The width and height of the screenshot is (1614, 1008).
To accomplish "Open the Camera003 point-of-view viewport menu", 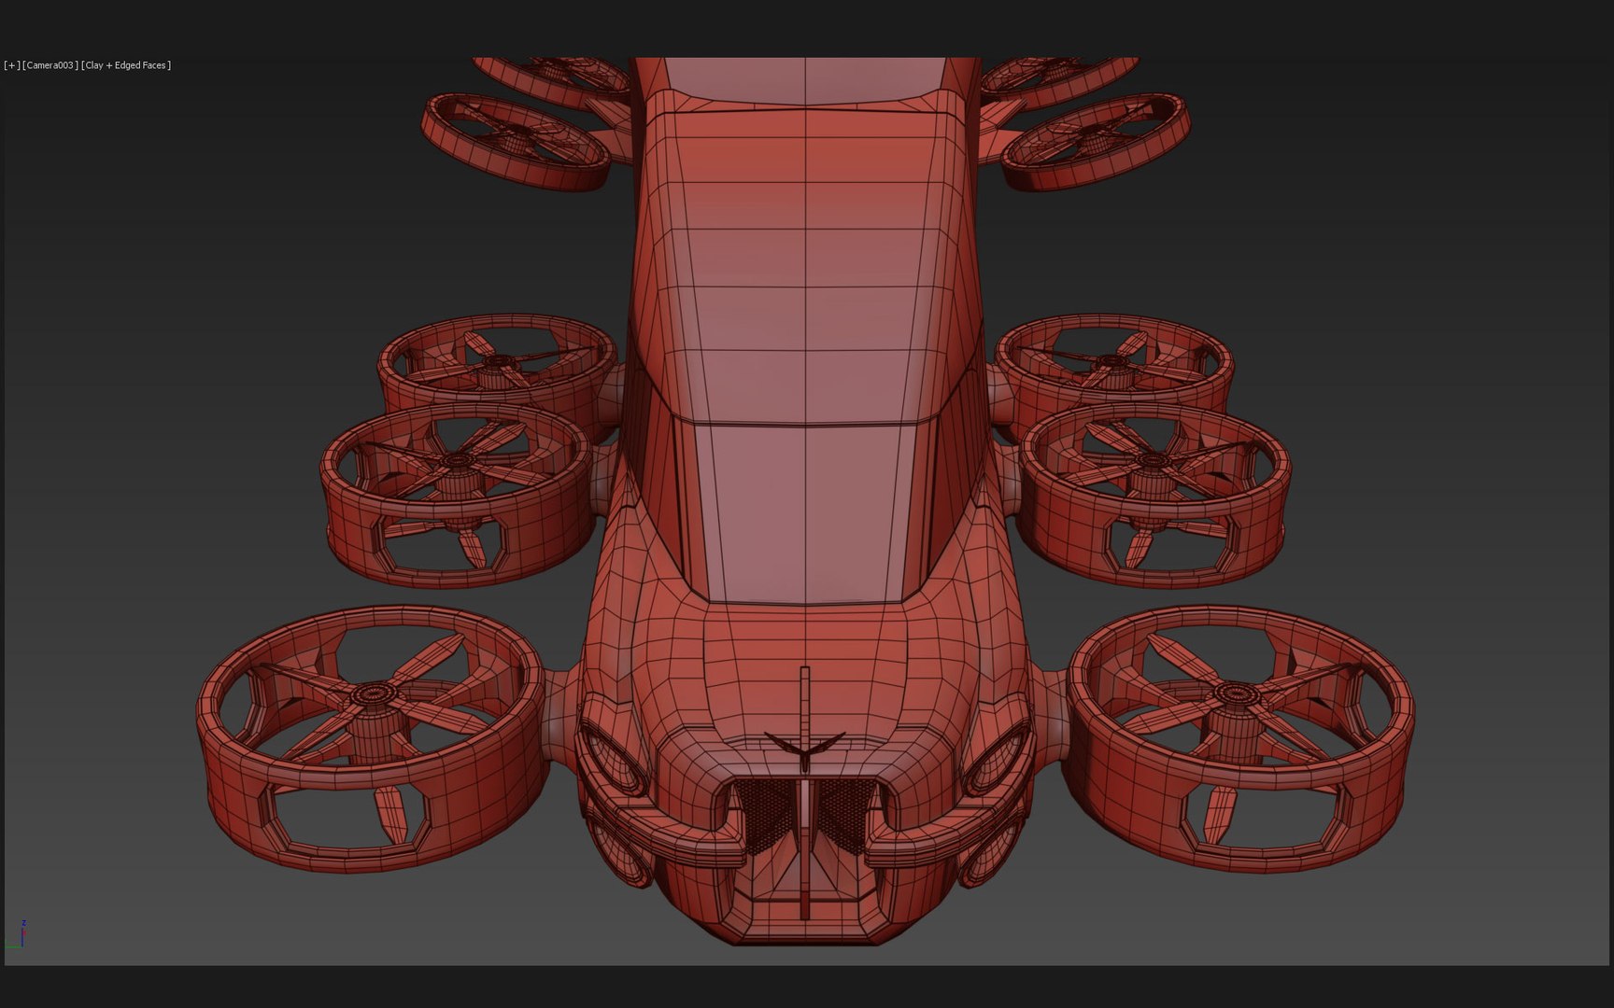I will click(x=50, y=65).
